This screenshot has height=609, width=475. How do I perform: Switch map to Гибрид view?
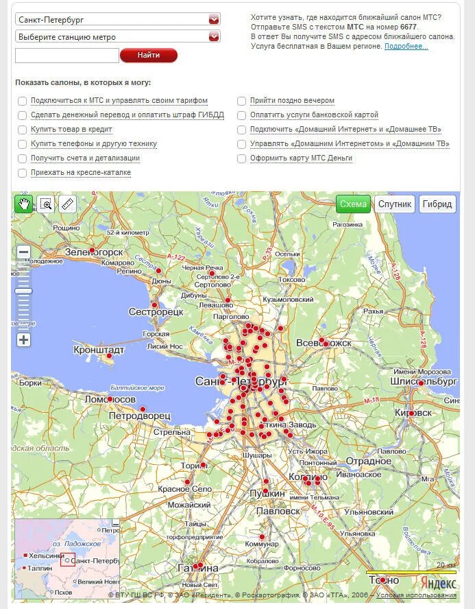(x=437, y=204)
